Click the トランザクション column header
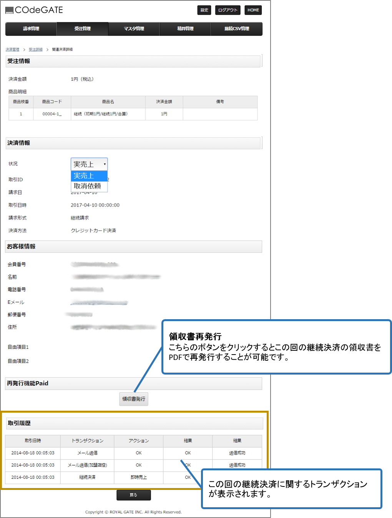The image size is (392, 518). tap(87, 441)
